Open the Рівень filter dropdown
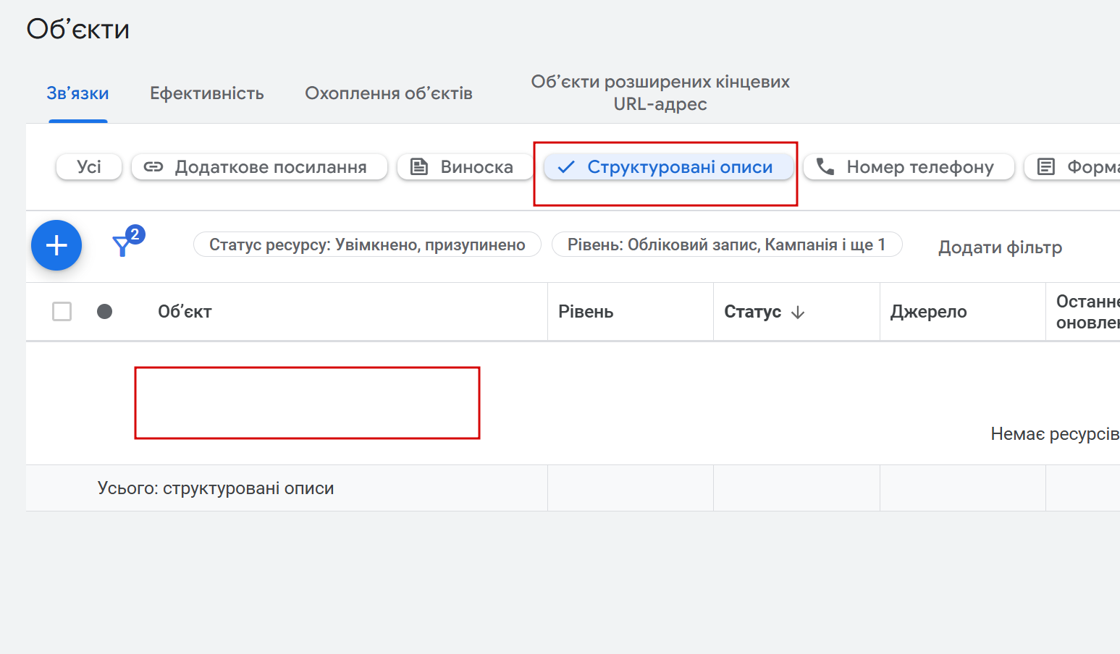The height and width of the screenshot is (654, 1120). [x=726, y=245]
